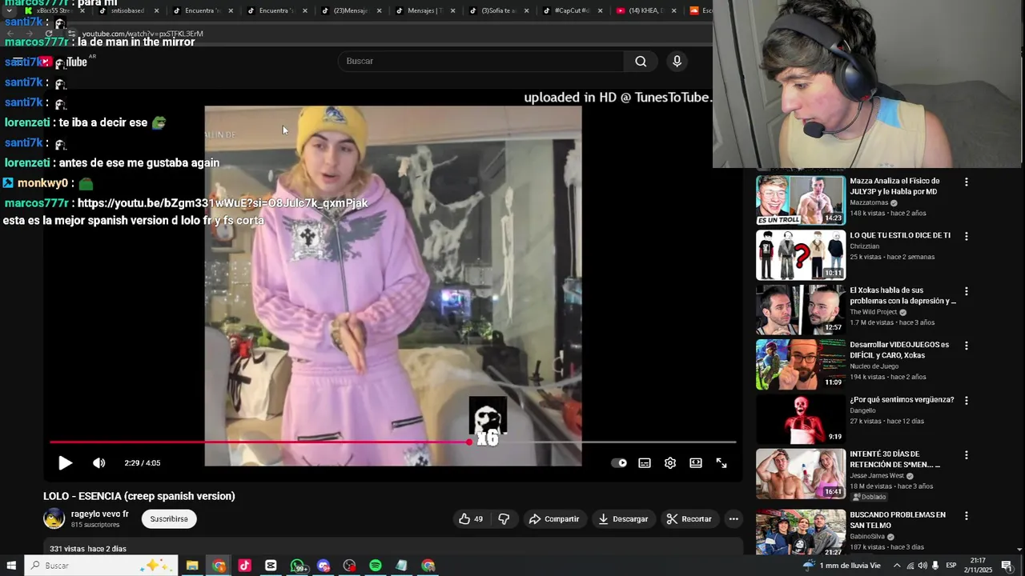Click the Suscribirse button

tap(169, 519)
